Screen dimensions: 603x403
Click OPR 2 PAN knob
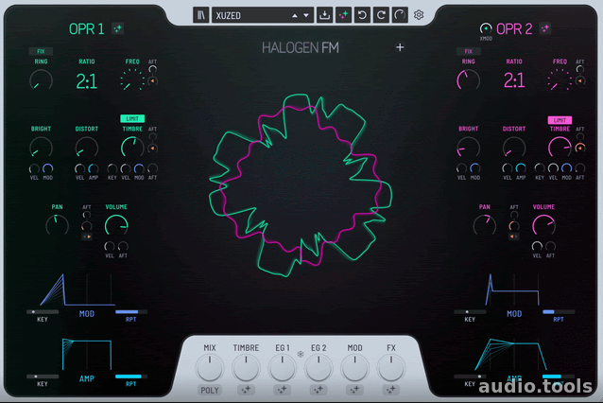[x=485, y=225]
